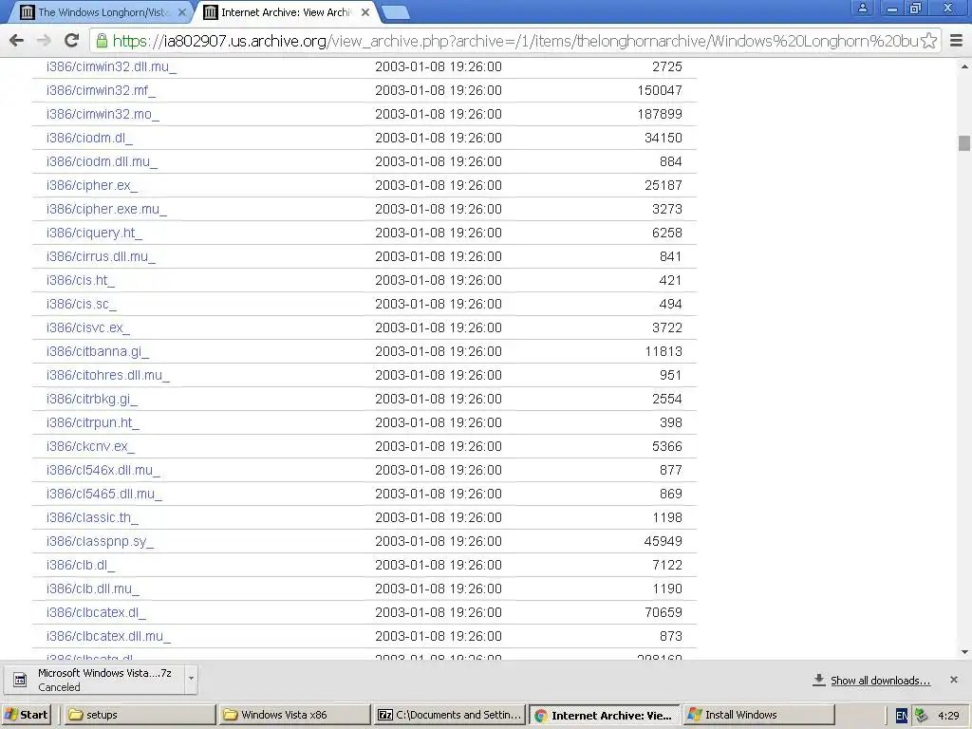The height and width of the screenshot is (729, 972).
Task: Open i386/ciquery.ht_ file link
Action: (94, 234)
